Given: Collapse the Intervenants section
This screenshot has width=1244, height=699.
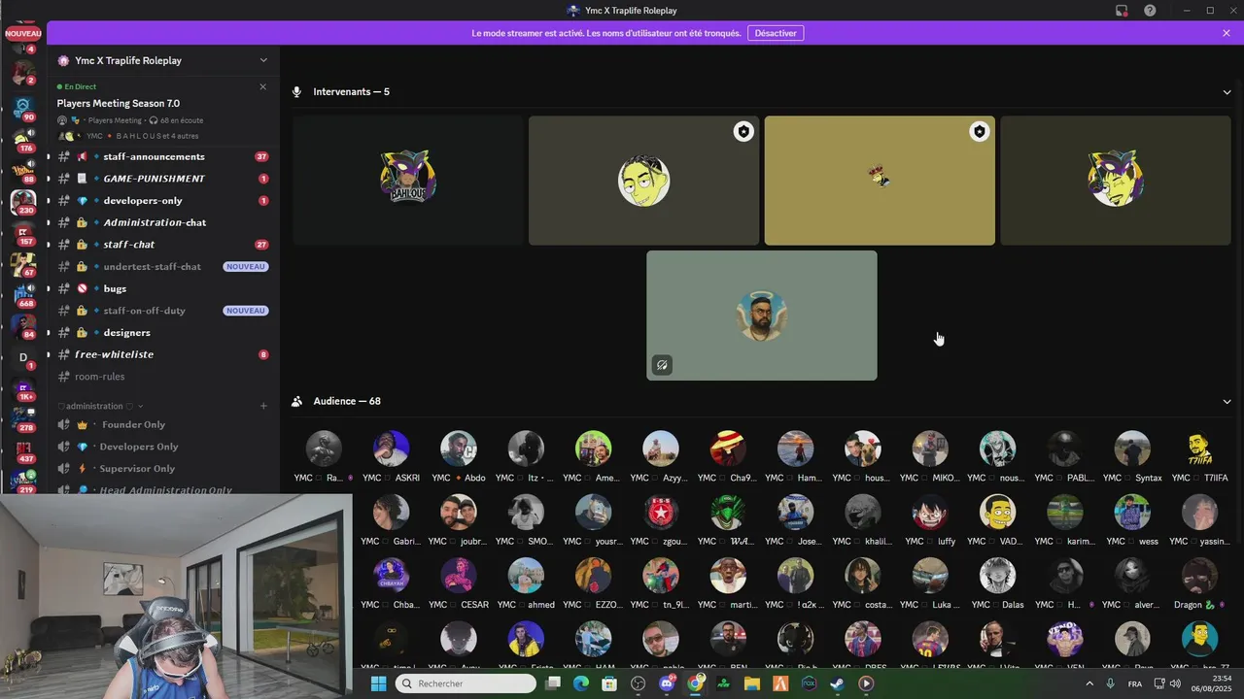Looking at the screenshot, I should tap(1227, 92).
